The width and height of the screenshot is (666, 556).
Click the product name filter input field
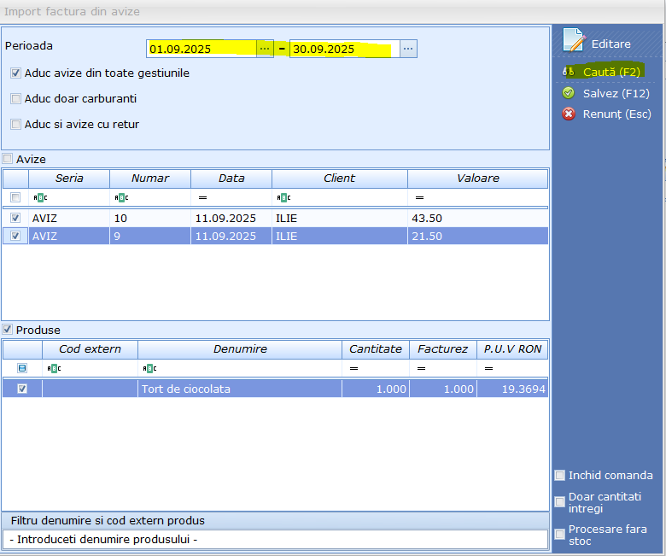[x=275, y=539]
